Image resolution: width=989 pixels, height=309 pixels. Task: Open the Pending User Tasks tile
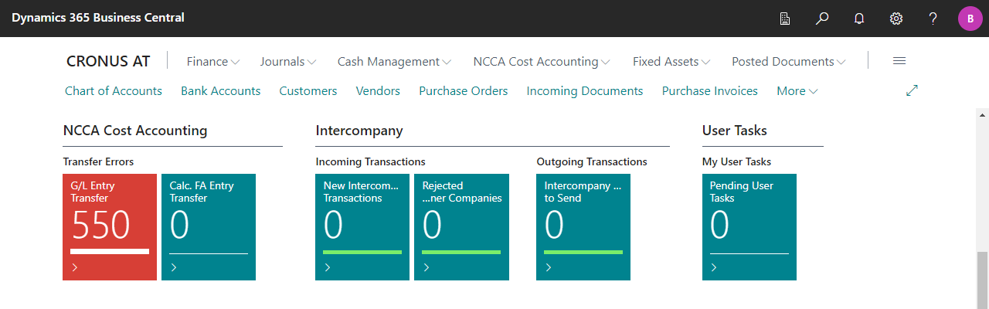pos(749,227)
